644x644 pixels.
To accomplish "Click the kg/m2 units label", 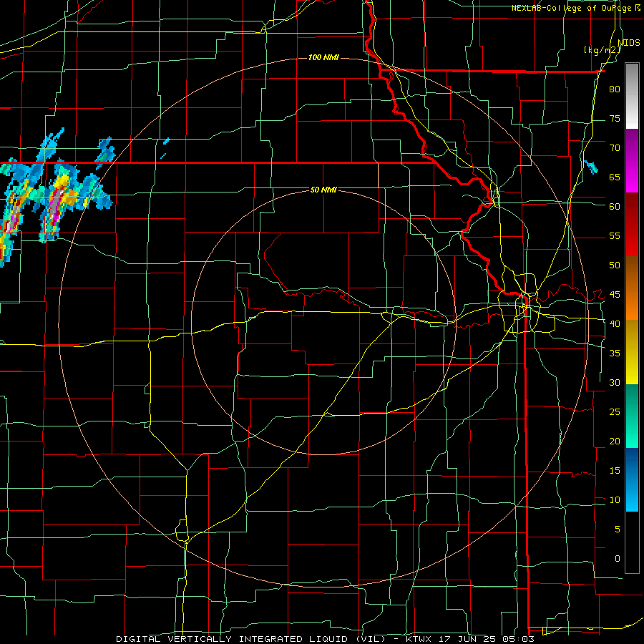I will 602,50.
